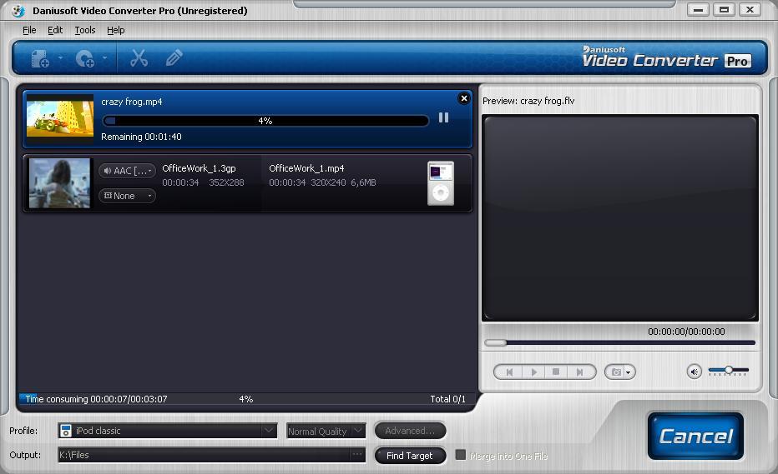
Task: Take a snapshot with camera icon
Action: (x=616, y=372)
